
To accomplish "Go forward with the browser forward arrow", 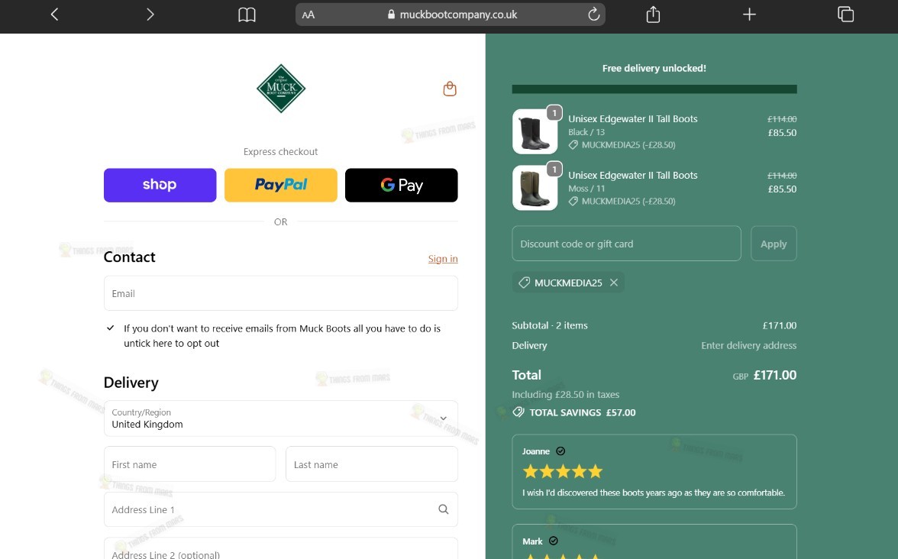I will [150, 15].
